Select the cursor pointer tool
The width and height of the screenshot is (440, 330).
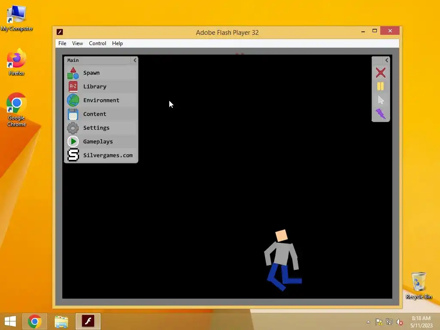381,100
